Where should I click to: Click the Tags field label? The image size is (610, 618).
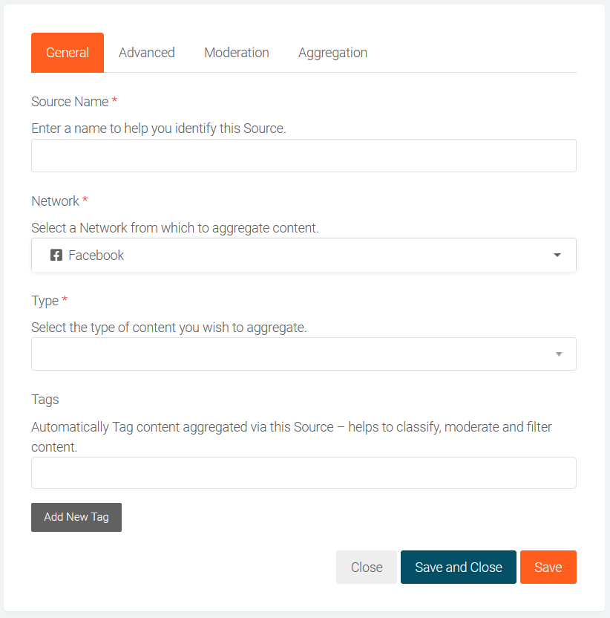(x=45, y=400)
